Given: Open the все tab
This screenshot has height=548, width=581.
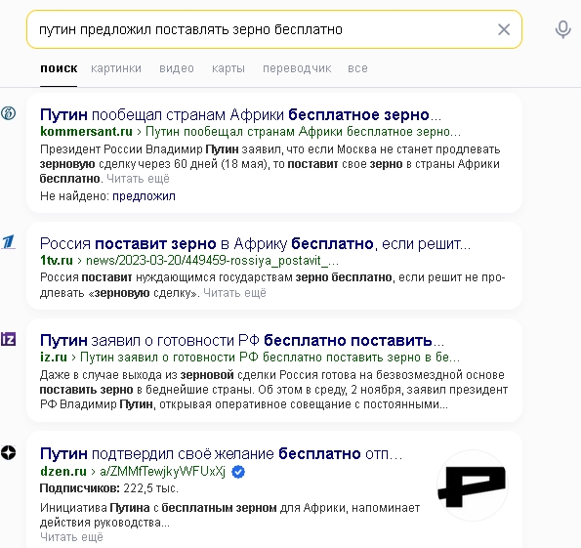Looking at the screenshot, I should tap(357, 68).
